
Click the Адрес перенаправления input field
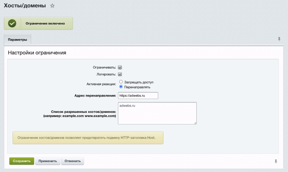(138, 96)
